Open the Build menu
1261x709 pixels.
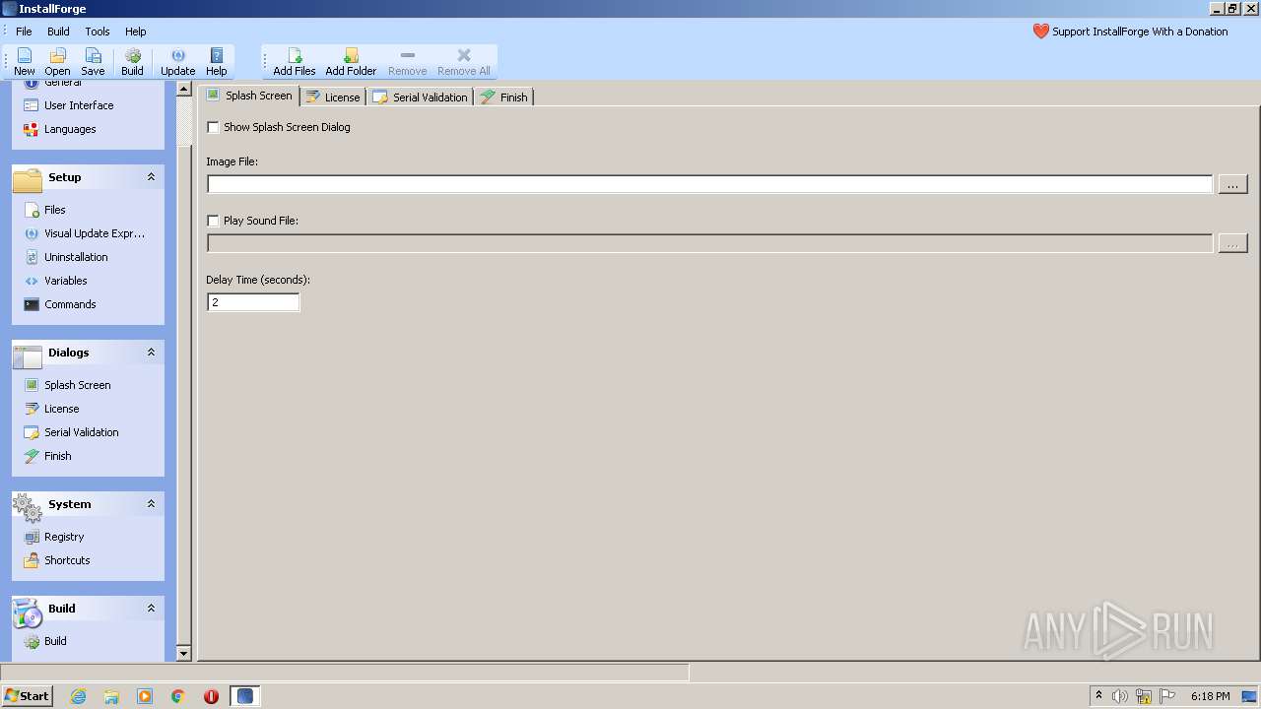click(x=58, y=32)
